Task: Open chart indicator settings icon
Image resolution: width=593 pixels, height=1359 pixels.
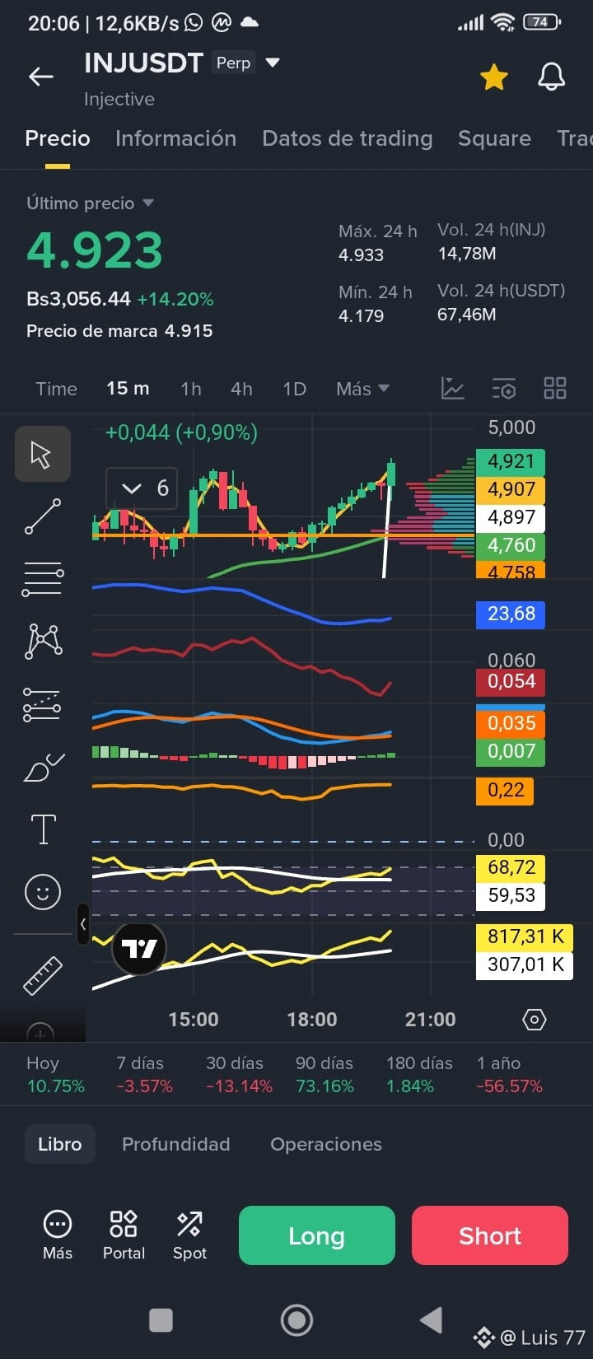Action: click(x=503, y=388)
